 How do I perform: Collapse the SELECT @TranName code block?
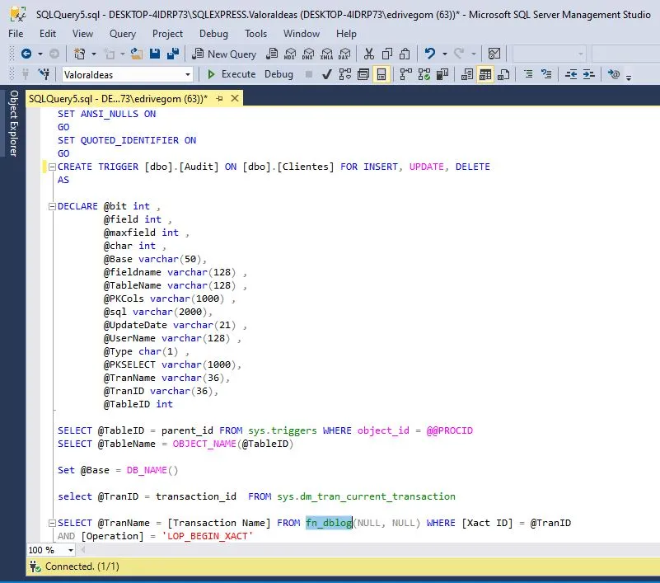tap(52, 523)
